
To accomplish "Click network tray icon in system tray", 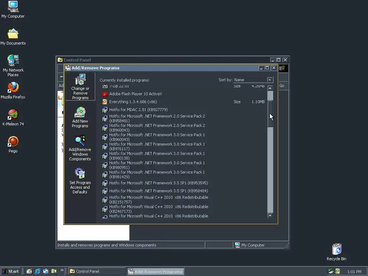I will [331, 271].
